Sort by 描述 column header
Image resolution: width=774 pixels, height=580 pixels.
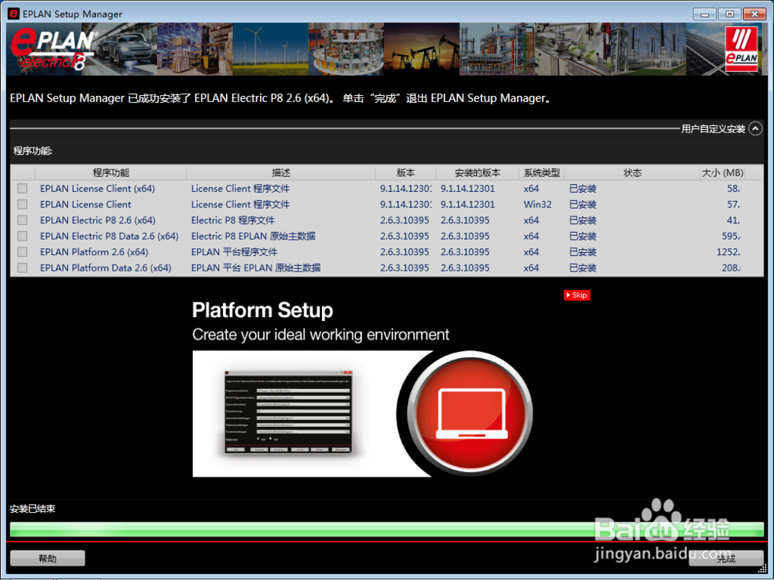[x=281, y=172]
